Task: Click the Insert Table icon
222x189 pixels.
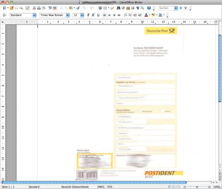Action: pos(105,8)
